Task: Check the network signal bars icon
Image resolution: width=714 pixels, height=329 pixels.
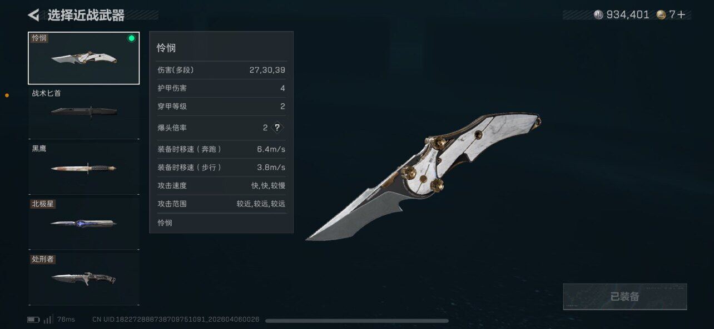Action: [x=48, y=319]
